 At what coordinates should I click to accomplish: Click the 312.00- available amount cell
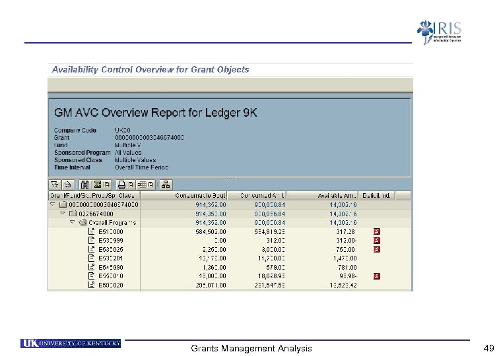[x=347, y=241]
